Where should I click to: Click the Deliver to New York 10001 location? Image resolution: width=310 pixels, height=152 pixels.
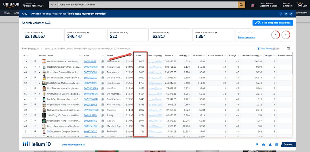click(33, 5)
